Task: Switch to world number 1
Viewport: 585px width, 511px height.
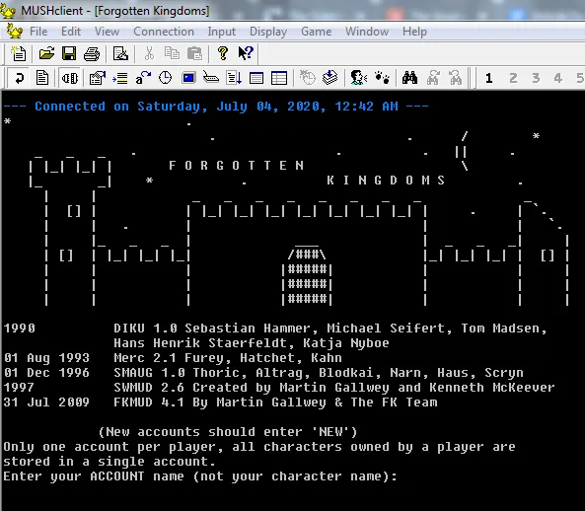Action: click(x=488, y=78)
